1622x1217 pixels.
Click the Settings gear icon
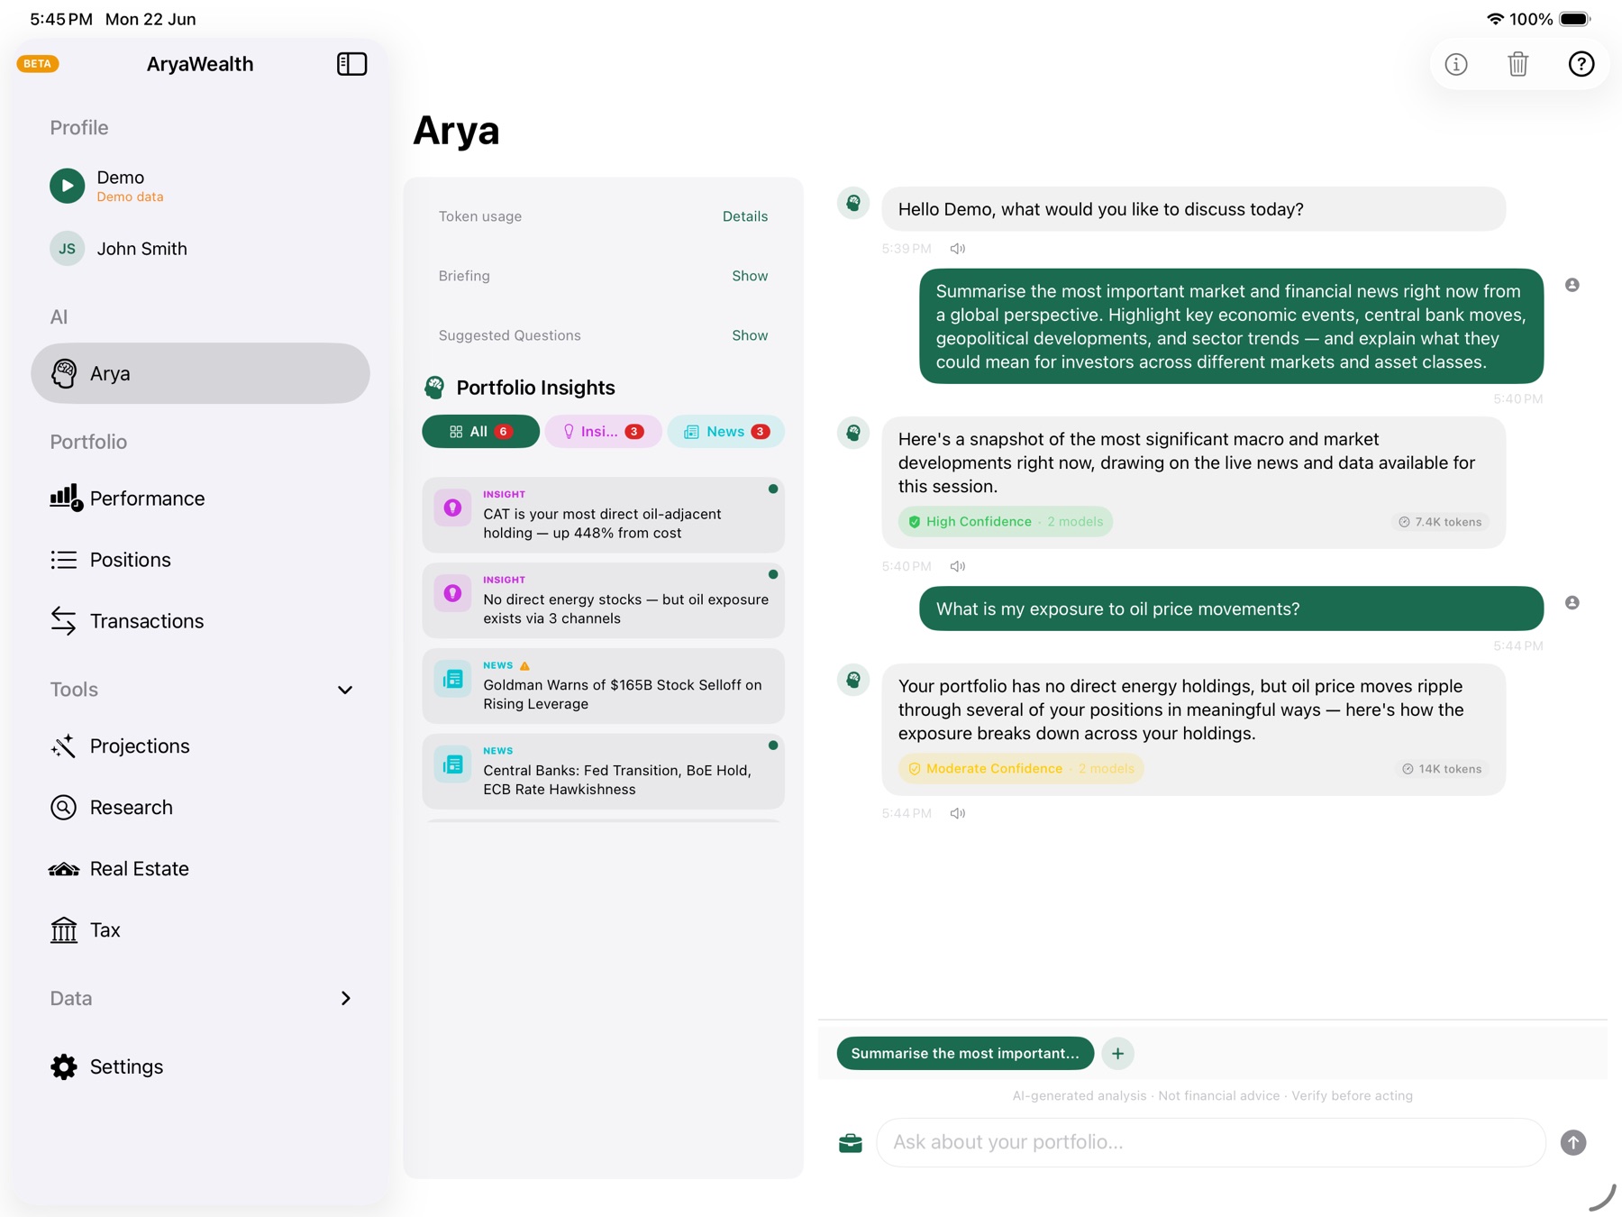coord(63,1066)
